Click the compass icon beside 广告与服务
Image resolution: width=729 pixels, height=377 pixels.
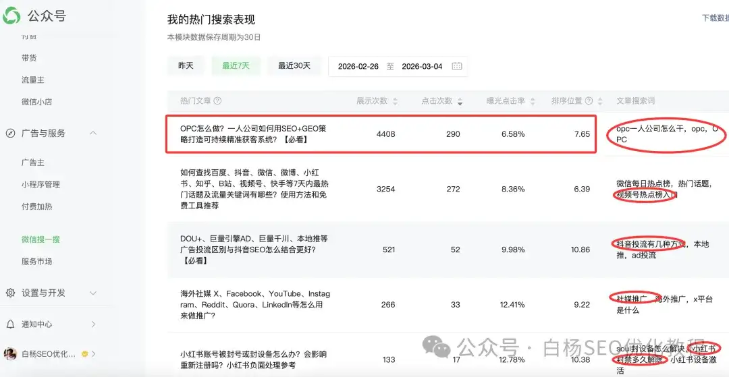pos(10,134)
